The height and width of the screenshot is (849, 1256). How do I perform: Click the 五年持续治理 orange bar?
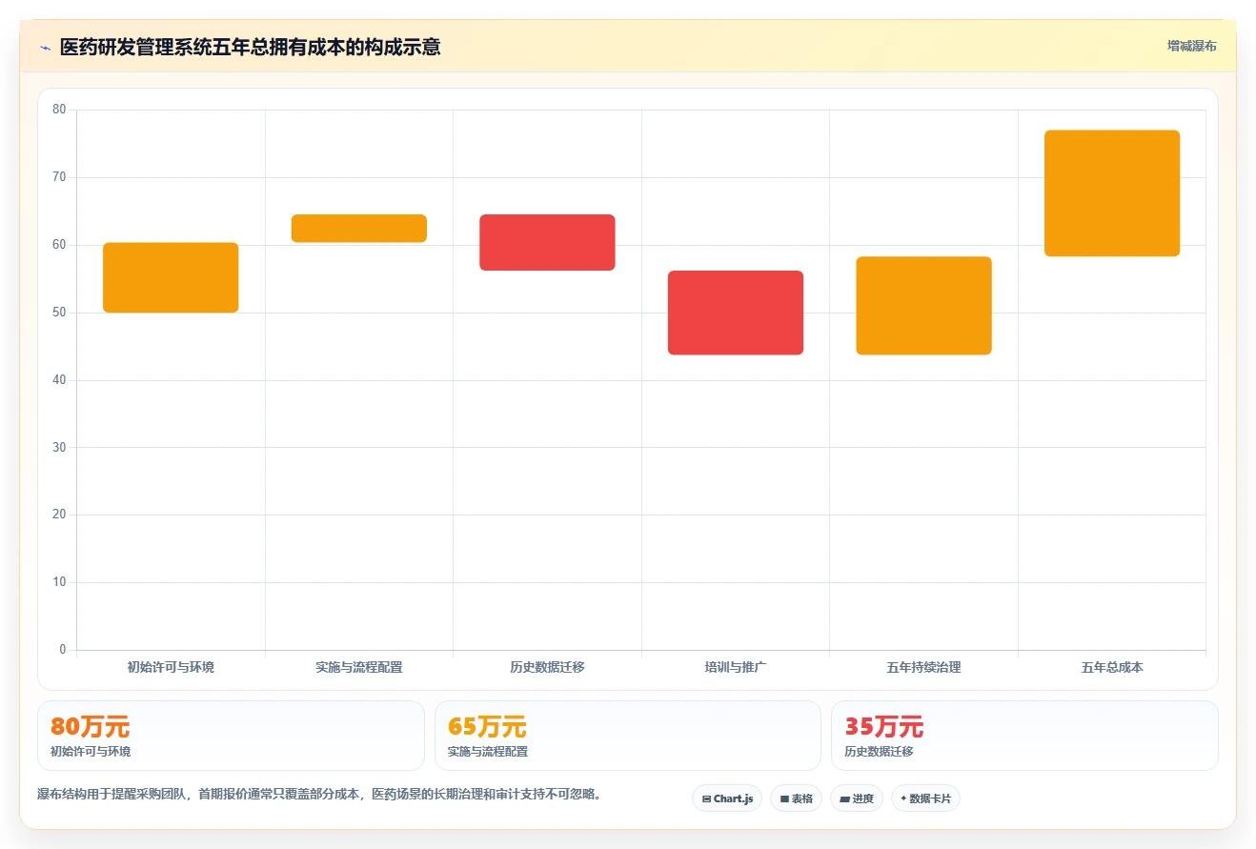[923, 306]
